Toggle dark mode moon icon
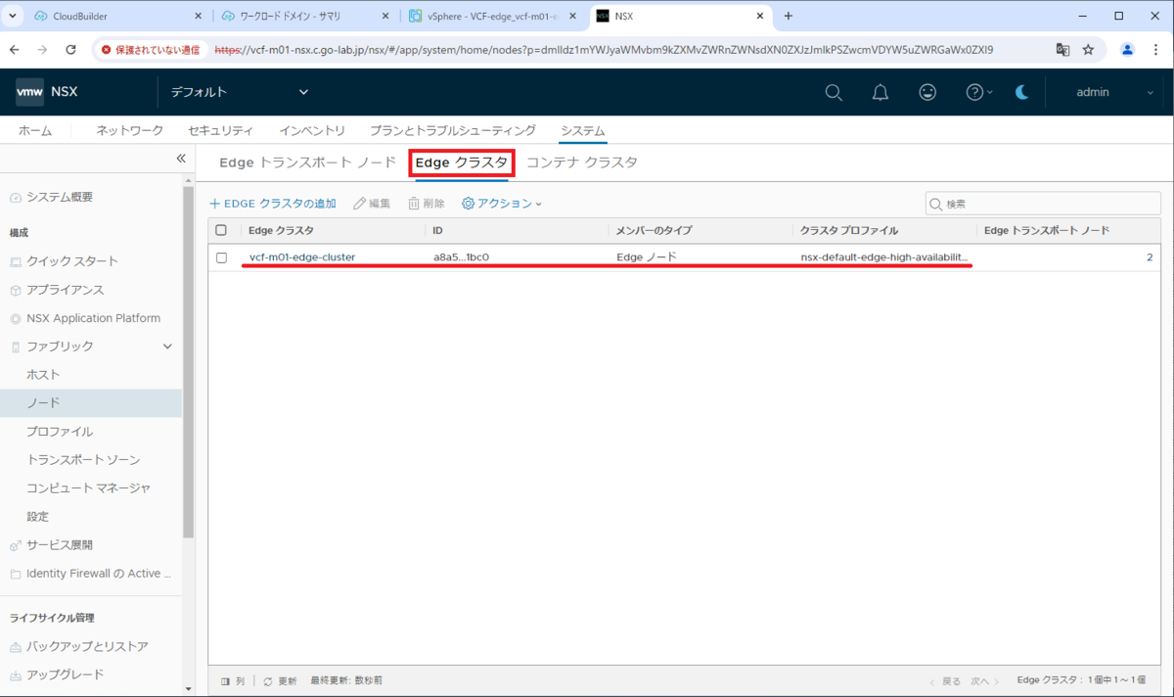Viewport: 1174px width, 697px height. (1021, 92)
